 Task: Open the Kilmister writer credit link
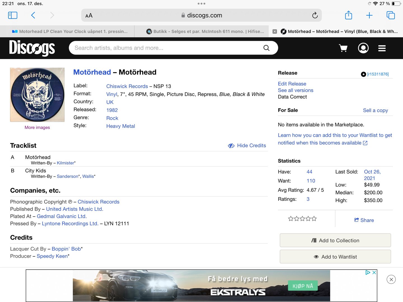[x=65, y=163]
